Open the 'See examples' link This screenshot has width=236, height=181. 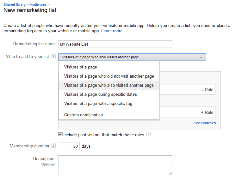pyautogui.click(x=205, y=123)
